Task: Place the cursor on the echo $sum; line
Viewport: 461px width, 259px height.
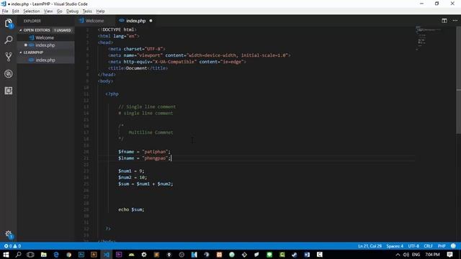Action: (131, 209)
